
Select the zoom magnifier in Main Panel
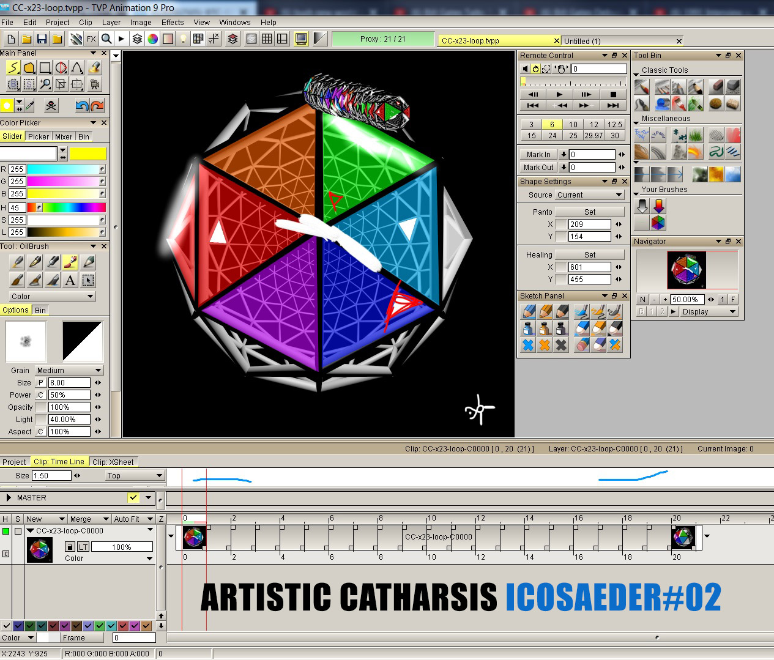point(45,84)
